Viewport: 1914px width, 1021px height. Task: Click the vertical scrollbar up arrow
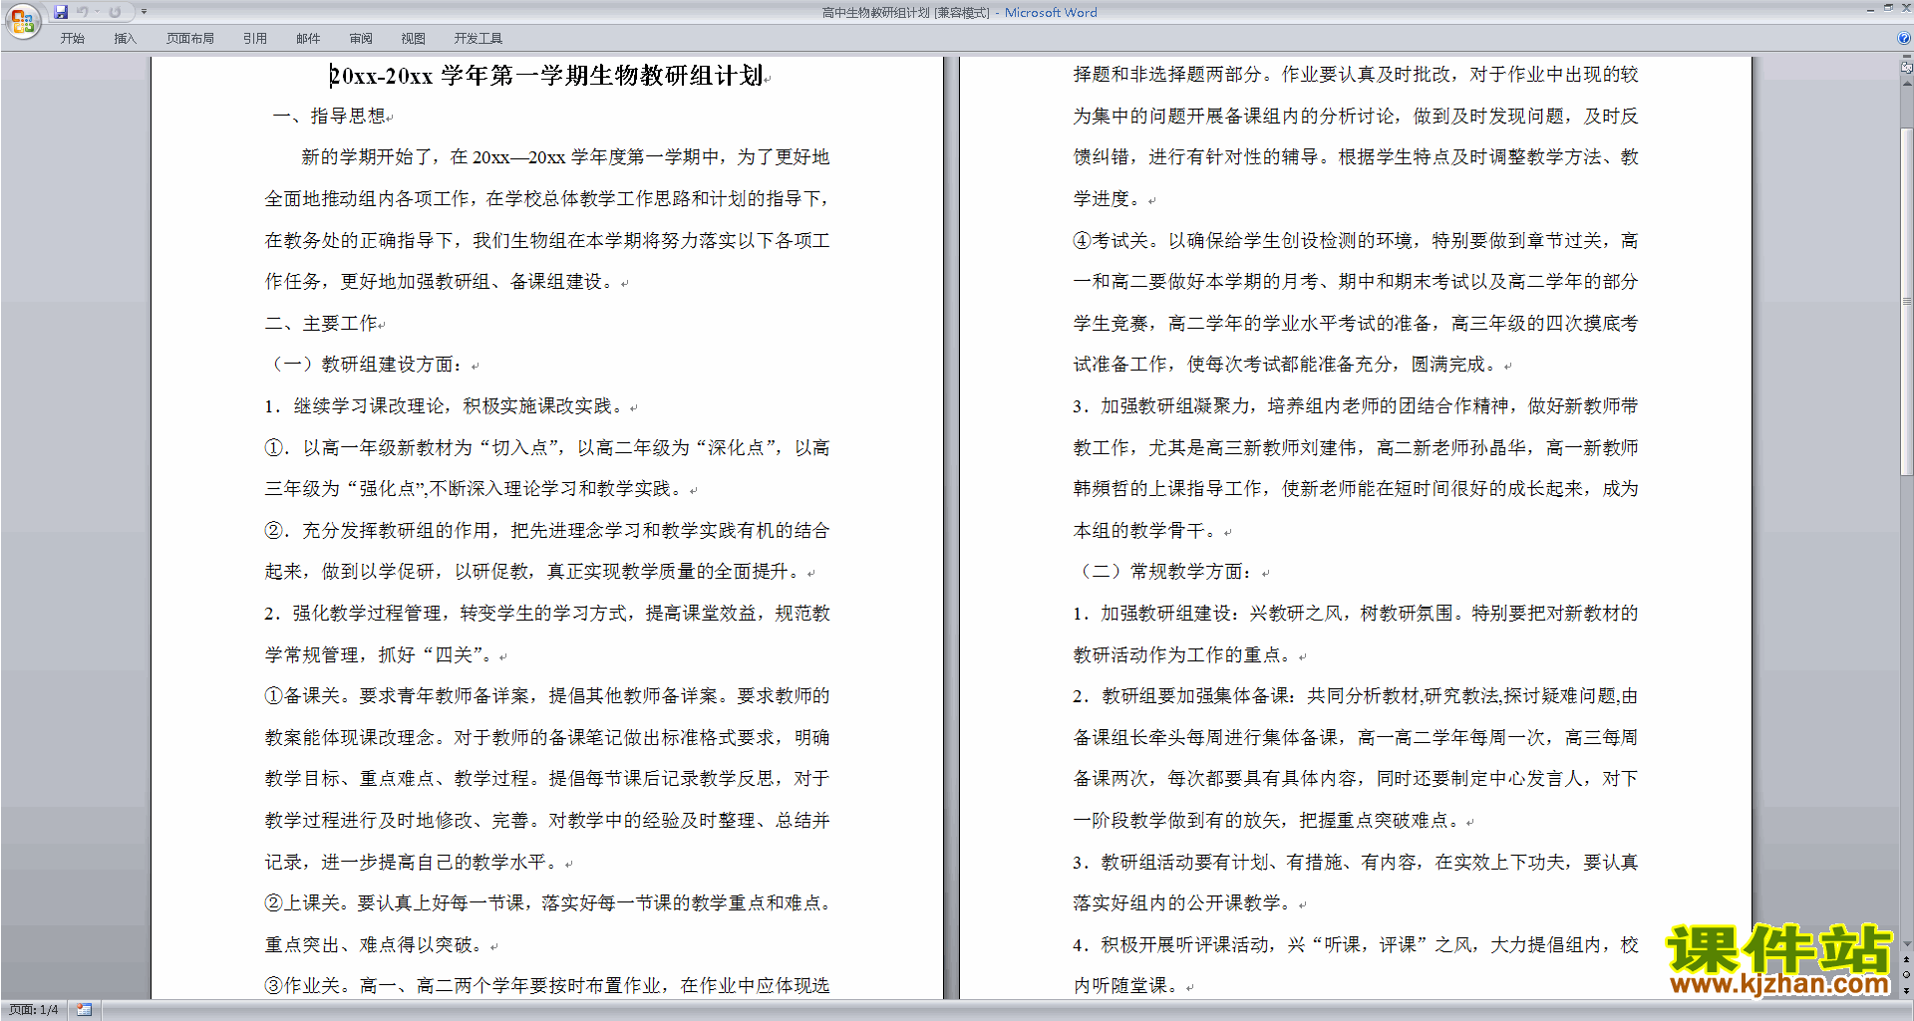tap(1907, 85)
